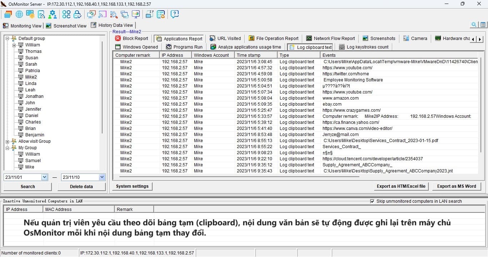Click the stacked windows icon in toolbar
This screenshot has width=488, height=257.
coord(8,14)
